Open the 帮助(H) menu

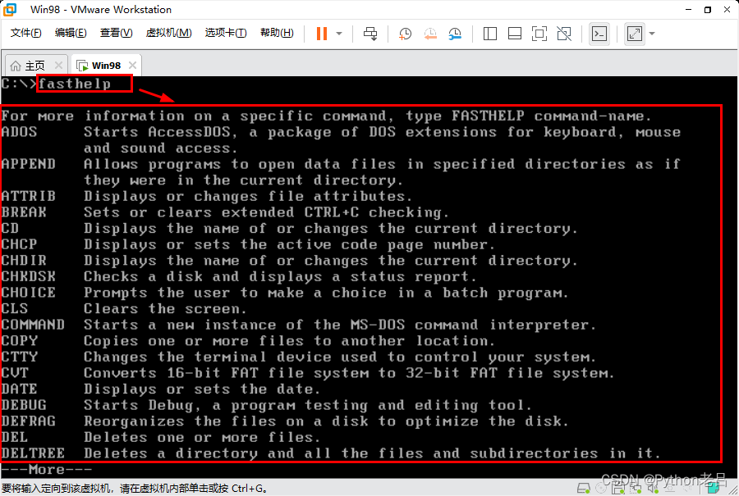click(277, 33)
